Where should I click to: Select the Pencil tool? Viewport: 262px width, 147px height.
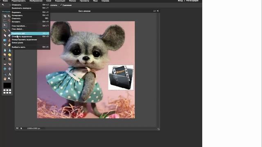5,31
